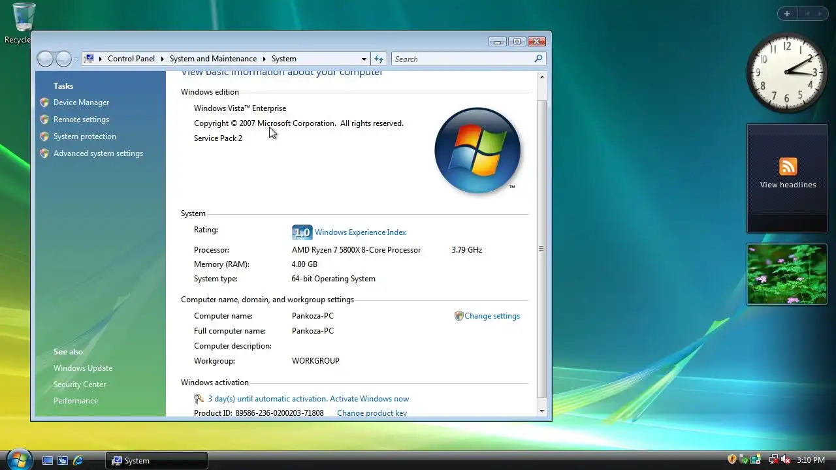The image size is (836, 470).
Task: Open Advanced system settings link
Action: [x=98, y=153]
